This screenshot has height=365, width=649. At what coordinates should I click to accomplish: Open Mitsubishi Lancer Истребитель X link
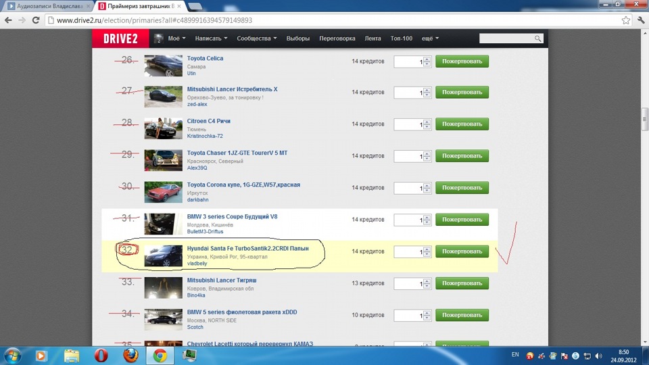(x=232, y=89)
